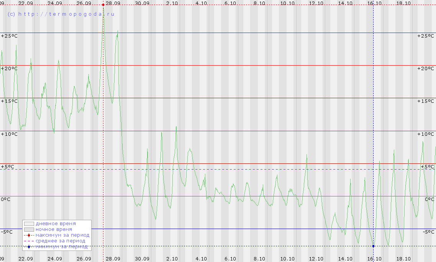
Task: Click the red maximum marker dot at the top
Action: (103, 5)
